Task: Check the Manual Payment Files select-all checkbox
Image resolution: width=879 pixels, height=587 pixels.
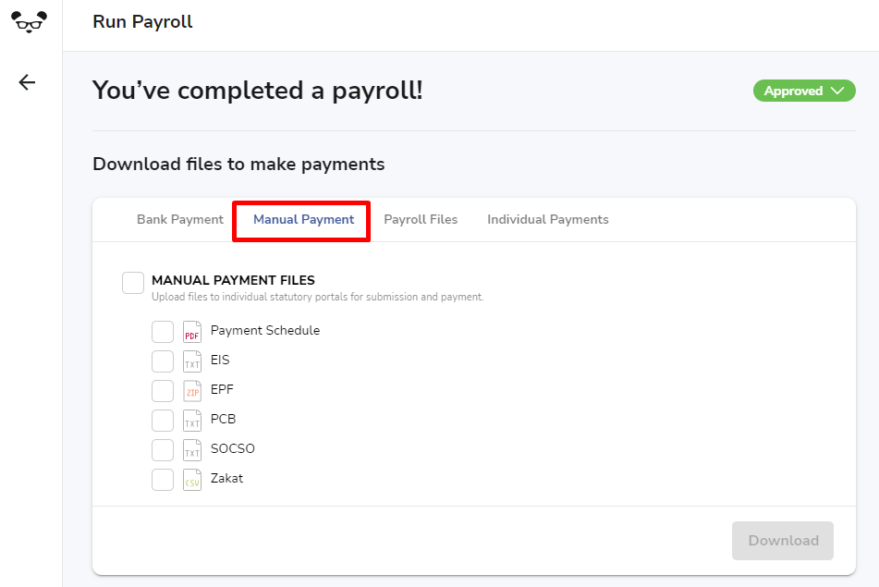Action: click(133, 283)
